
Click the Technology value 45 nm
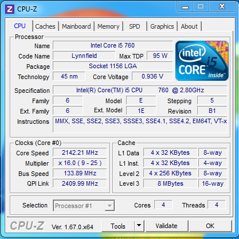[69, 76]
